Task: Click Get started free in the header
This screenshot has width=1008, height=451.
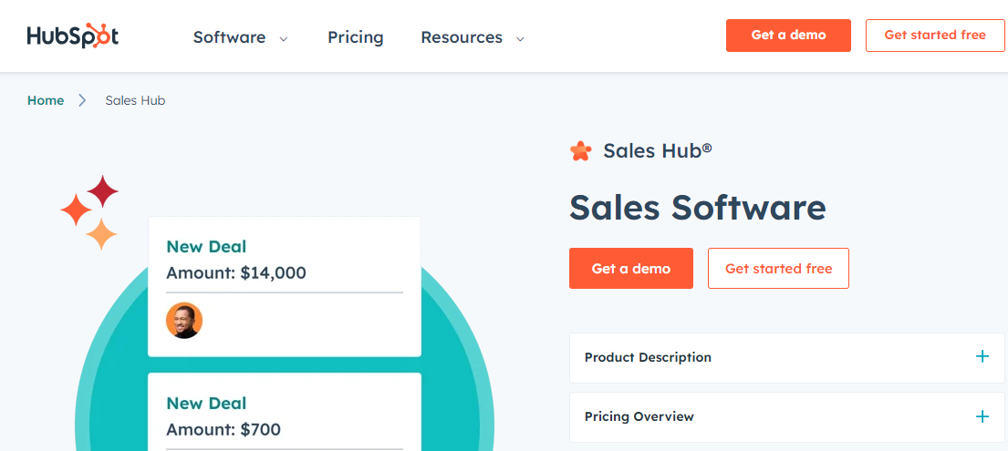Action: click(x=935, y=36)
